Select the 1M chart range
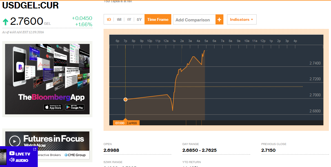 click(x=119, y=20)
